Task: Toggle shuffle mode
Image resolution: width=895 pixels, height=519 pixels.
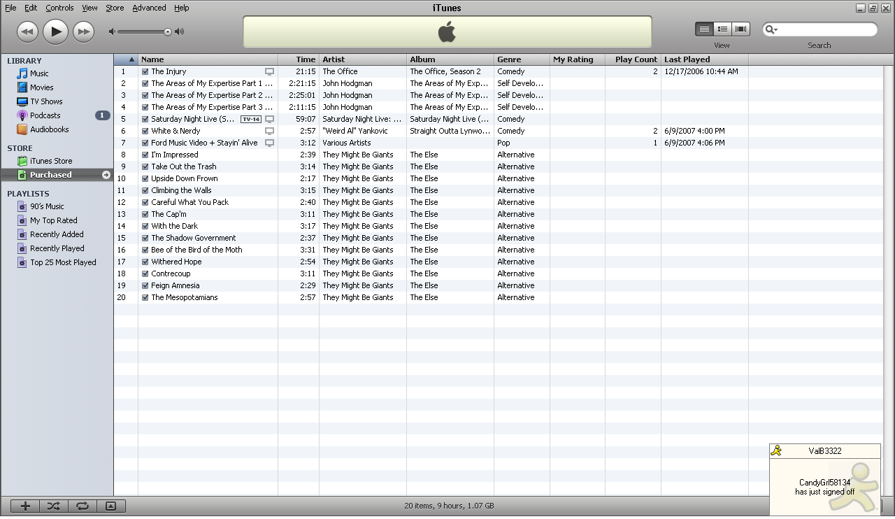Action: [54, 506]
